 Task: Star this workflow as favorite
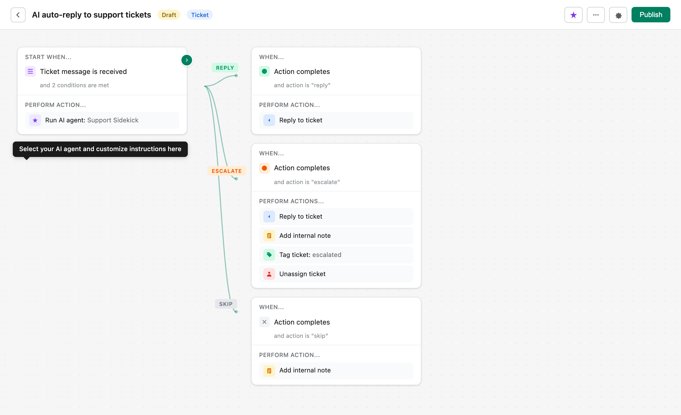(x=573, y=15)
